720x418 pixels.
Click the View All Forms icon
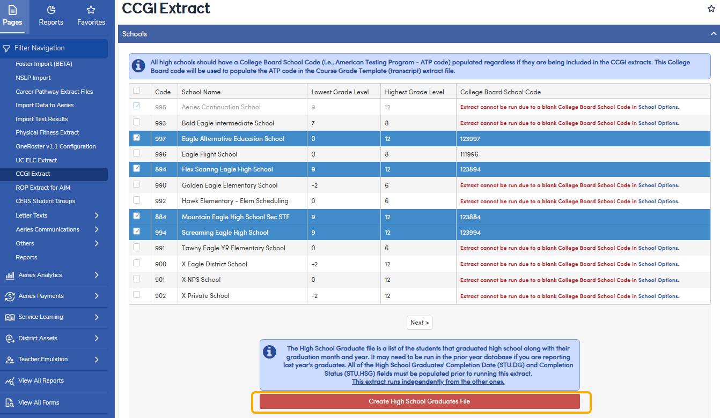coord(10,402)
